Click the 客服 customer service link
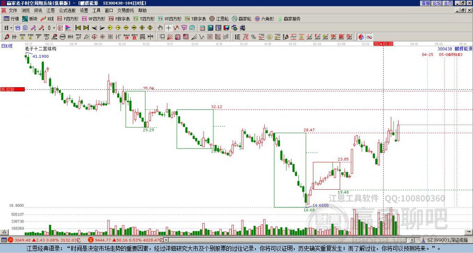 click(x=425, y=3)
